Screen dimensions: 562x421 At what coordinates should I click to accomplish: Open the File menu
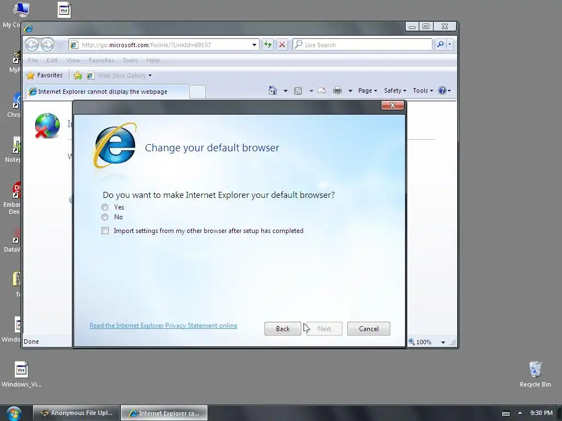point(33,60)
